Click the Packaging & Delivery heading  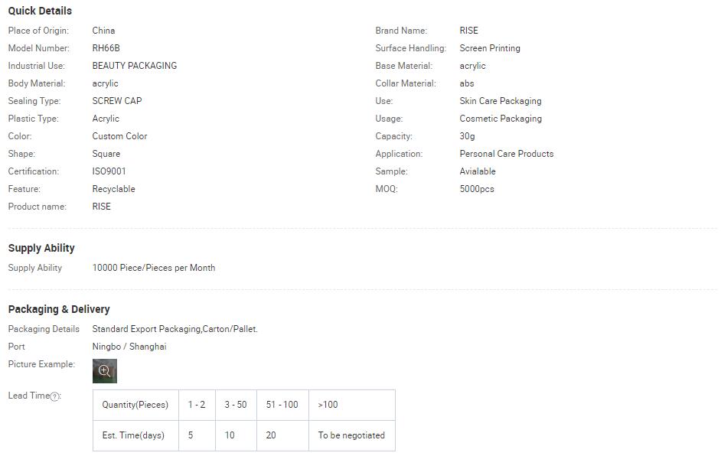coord(59,309)
